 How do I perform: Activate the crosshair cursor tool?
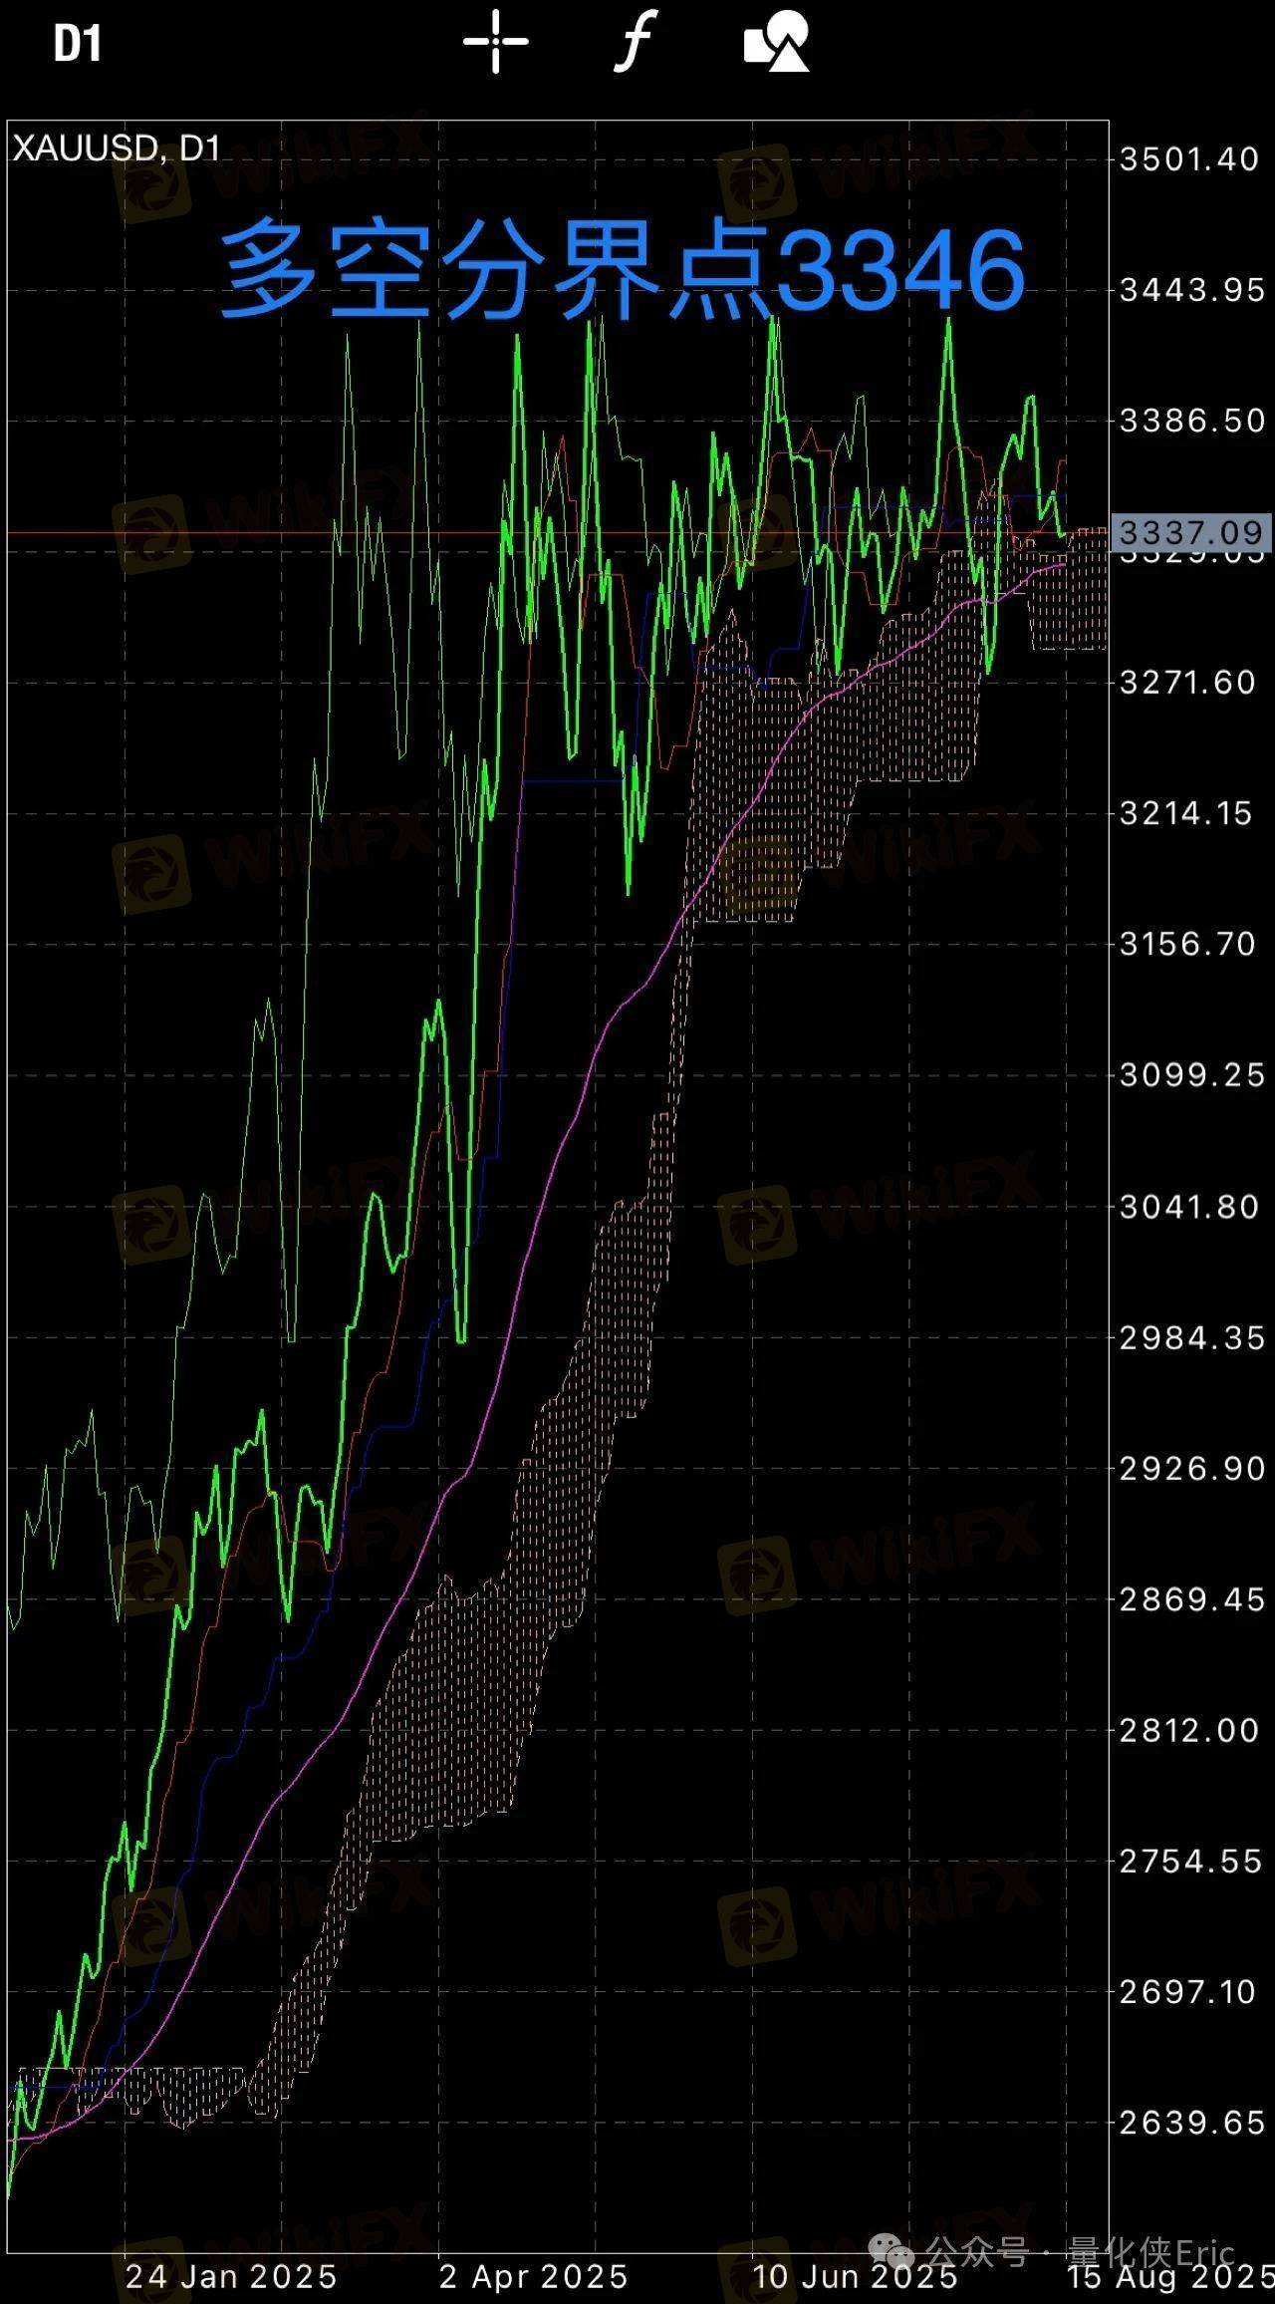coord(495,42)
